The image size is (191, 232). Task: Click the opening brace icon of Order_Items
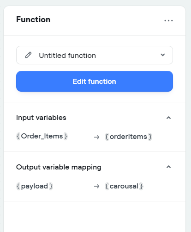click(x=18, y=137)
